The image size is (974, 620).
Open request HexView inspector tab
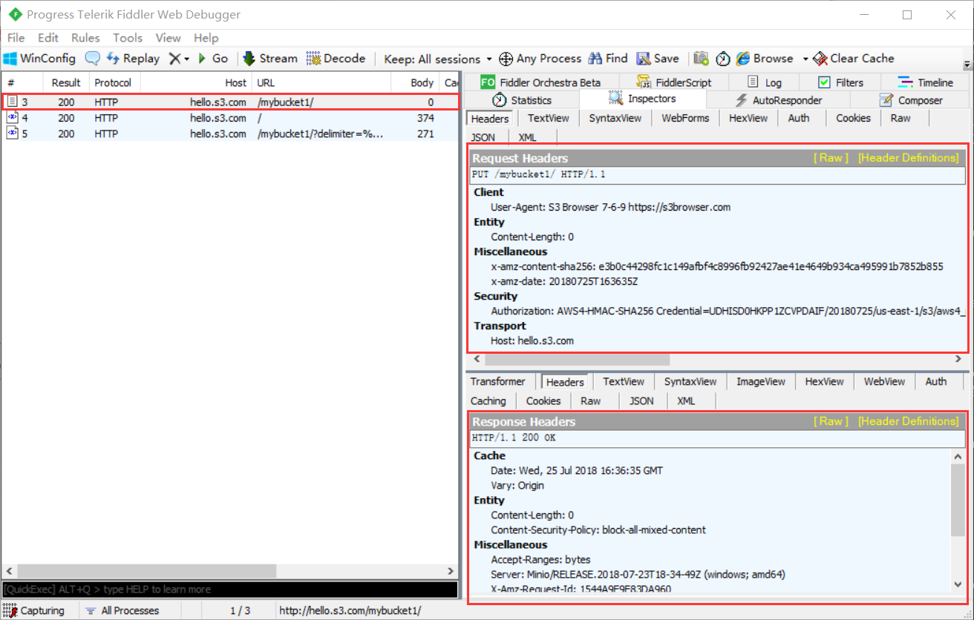pos(748,118)
